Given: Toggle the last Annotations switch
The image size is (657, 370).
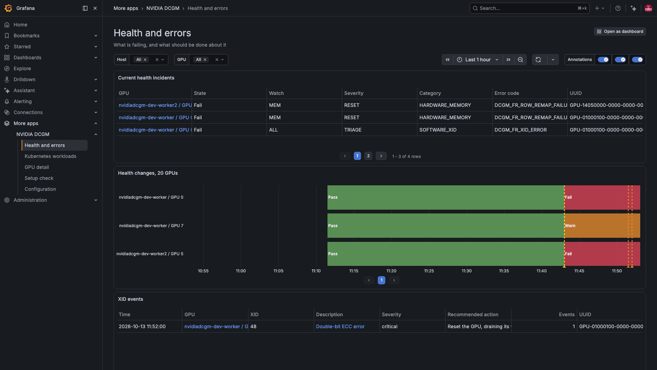Looking at the screenshot, I should pos(637,60).
